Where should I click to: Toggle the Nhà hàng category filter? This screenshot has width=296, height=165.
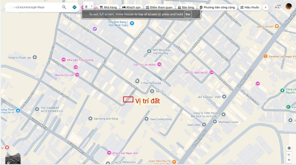coord(108,7)
